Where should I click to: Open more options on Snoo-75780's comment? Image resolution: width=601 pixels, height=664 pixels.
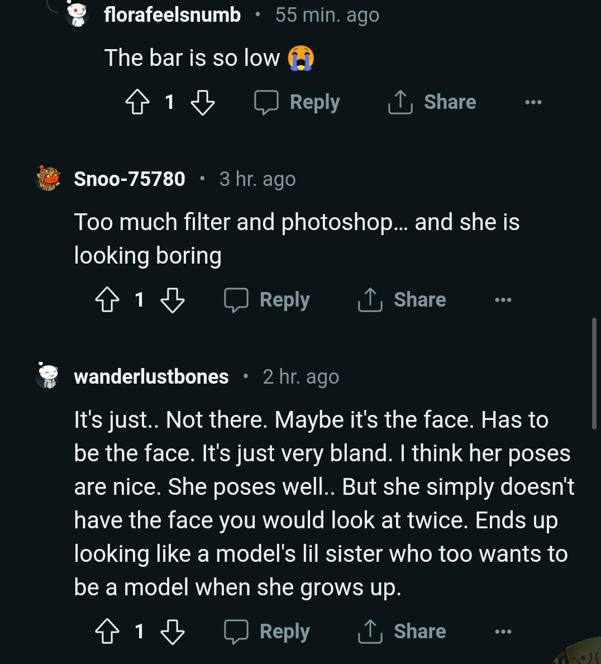pyautogui.click(x=503, y=300)
